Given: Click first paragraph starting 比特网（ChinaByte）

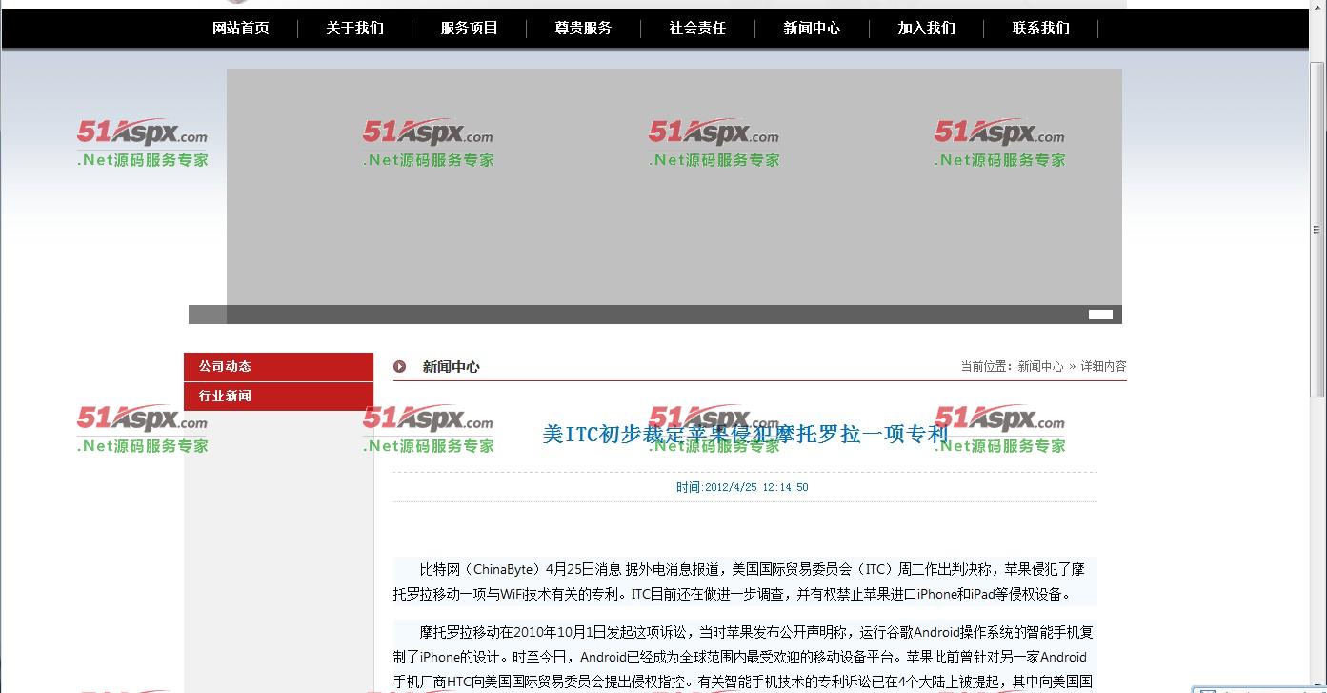Looking at the screenshot, I should [745, 581].
